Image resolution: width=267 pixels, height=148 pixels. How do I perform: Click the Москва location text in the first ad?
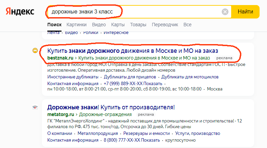pyautogui.click(x=215, y=89)
